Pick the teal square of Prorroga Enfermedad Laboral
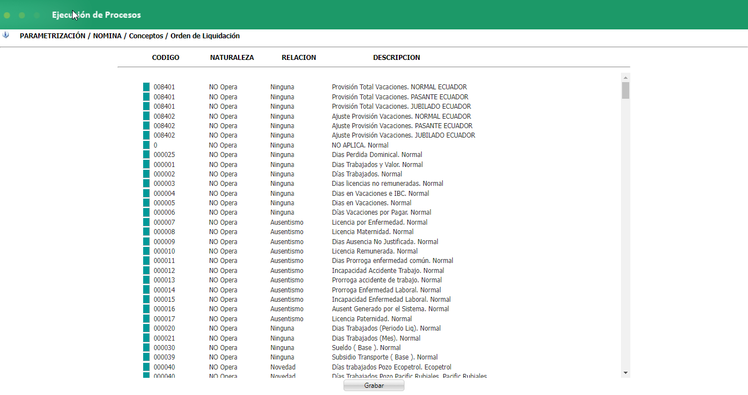Image resolution: width=748 pixels, height=395 pixels. coord(146,290)
